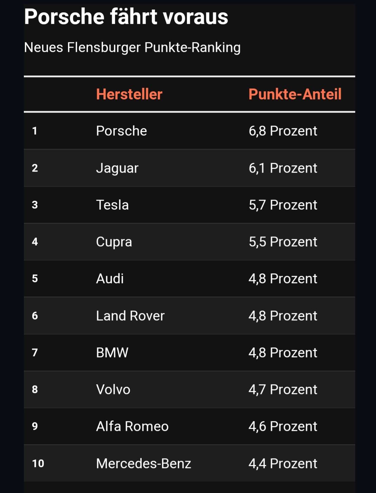Select the Cupra manufacturer cell

pos(114,242)
